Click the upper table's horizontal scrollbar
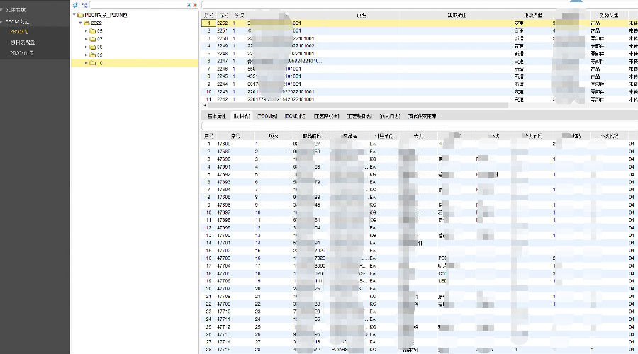The image size is (638, 354). [354, 106]
